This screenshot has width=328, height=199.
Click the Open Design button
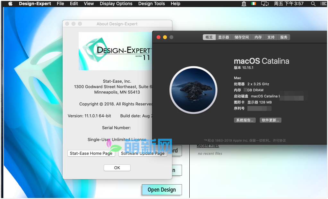click(x=162, y=190)
